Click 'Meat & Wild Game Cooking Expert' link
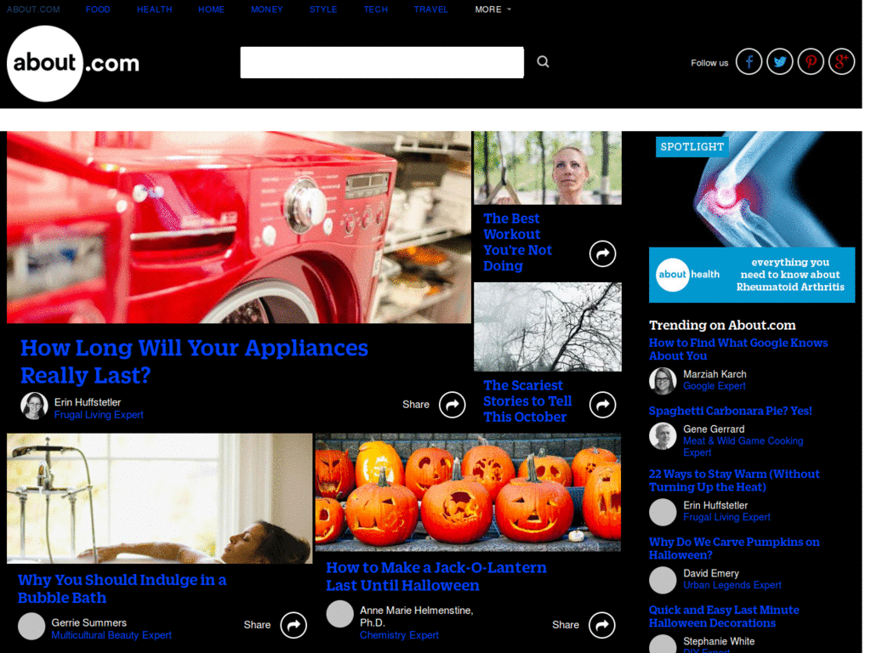This screenshot has height=653, width=871. 743,447
